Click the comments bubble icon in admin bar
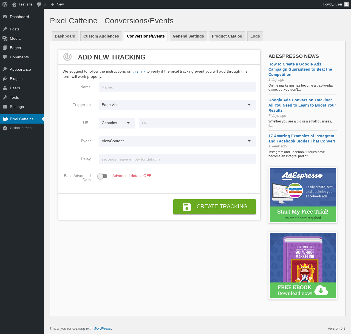Viewport: 351px width, 334px height. click(39, 4)
